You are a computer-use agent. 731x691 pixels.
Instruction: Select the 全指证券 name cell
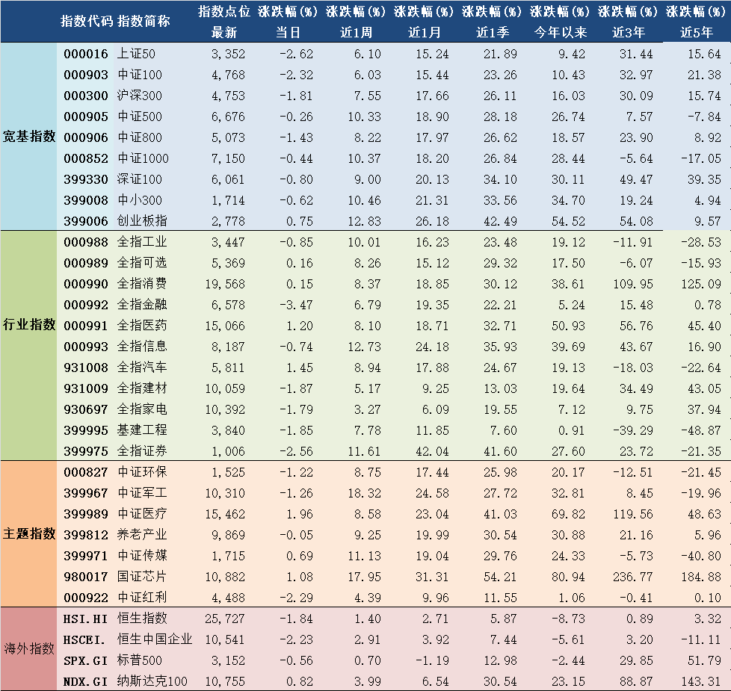pyautogui.click(x=142, y=451)
